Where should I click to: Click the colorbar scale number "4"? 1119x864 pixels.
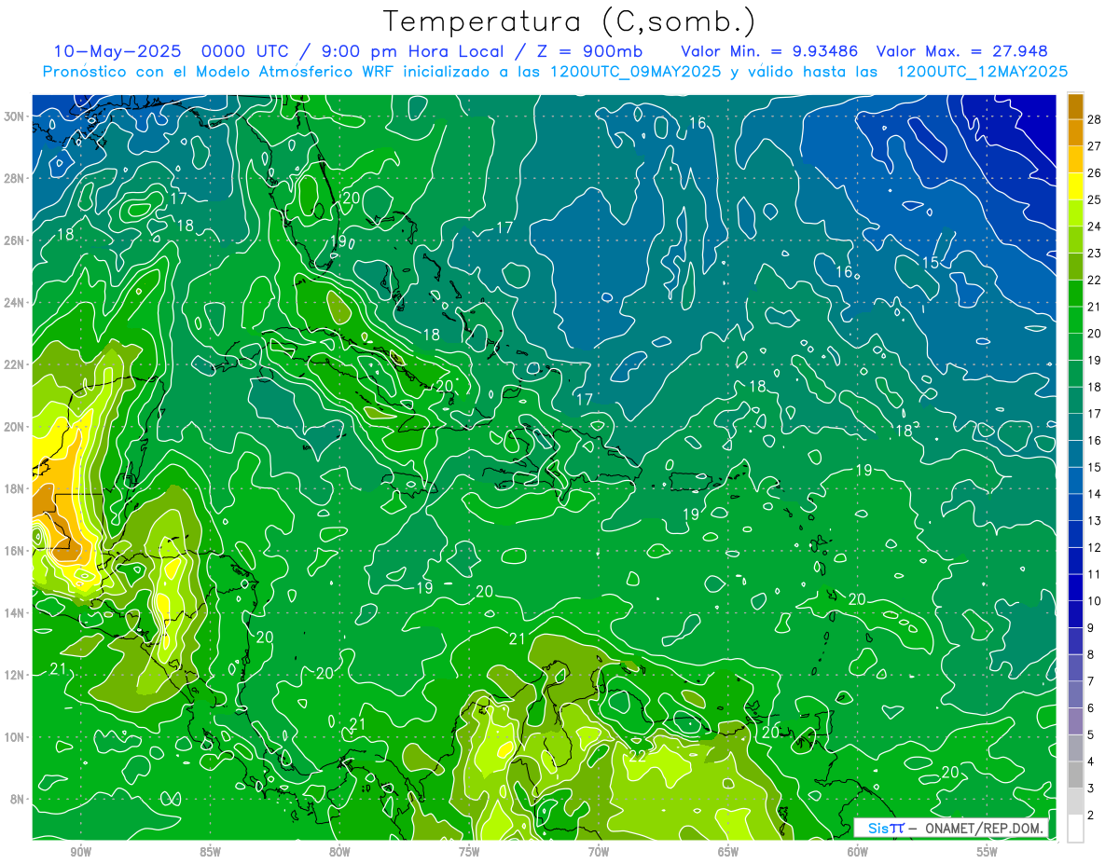1091,761
